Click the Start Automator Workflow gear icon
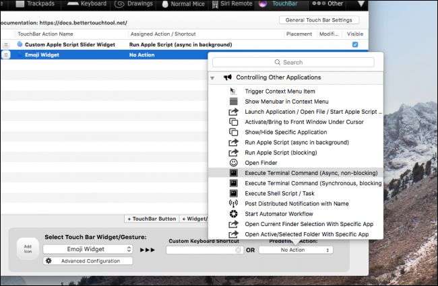The width and height of the screenshot is (438, 286). tap(233, 213)
